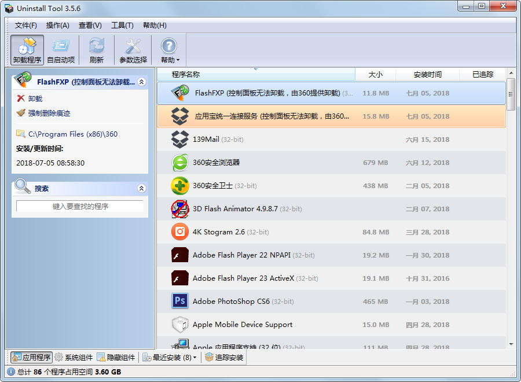Switch to the 隐藏组件 tab
The width and height of the screenshot is (521, 382).
click(x=116, y=358)
